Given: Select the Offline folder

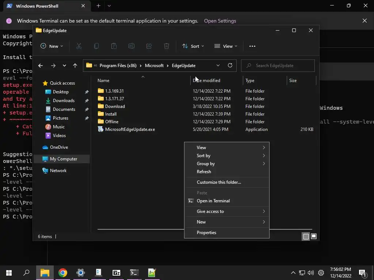Looking at the screenshot, I should (x=112, y=122).
